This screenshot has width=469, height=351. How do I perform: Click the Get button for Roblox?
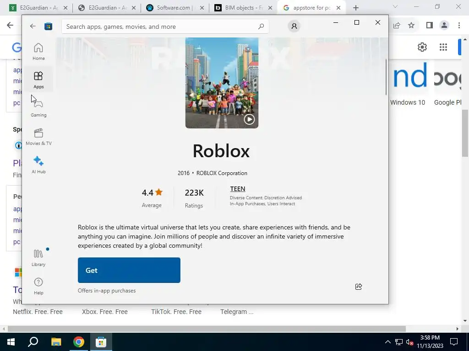(x=129, y=270)
